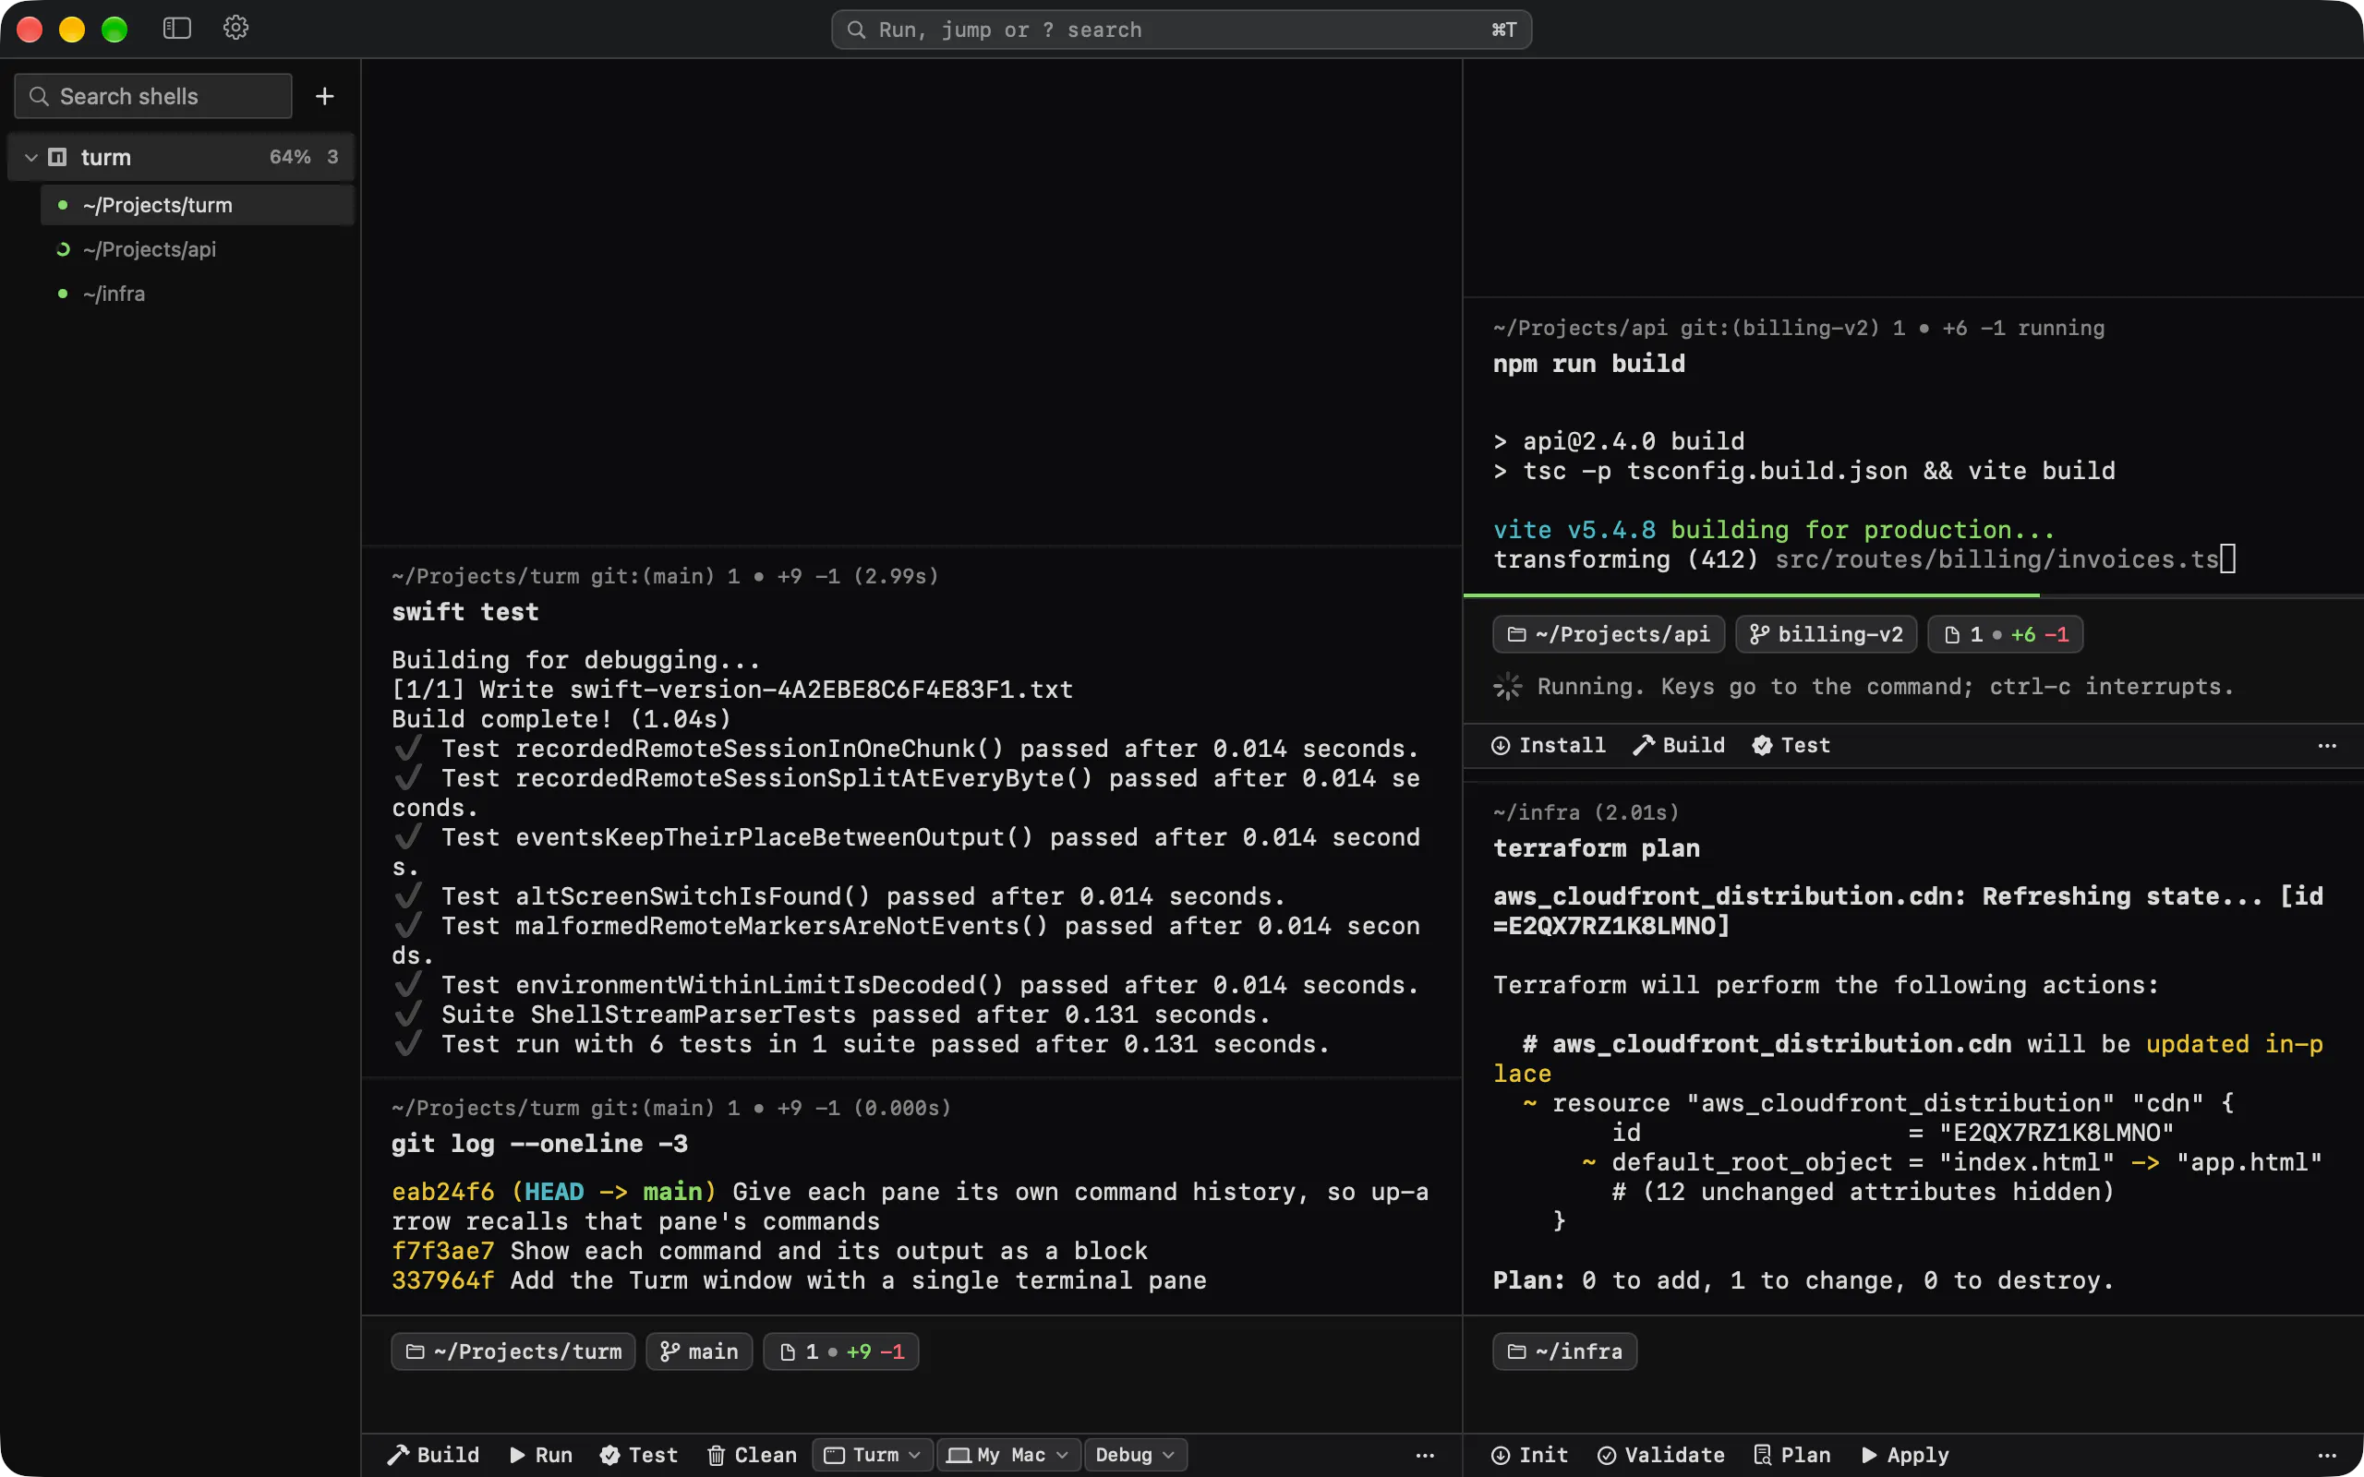Screen dimensions: 2364x1477
Task: Open the settings gear
Action: click(x=235, y=29)
